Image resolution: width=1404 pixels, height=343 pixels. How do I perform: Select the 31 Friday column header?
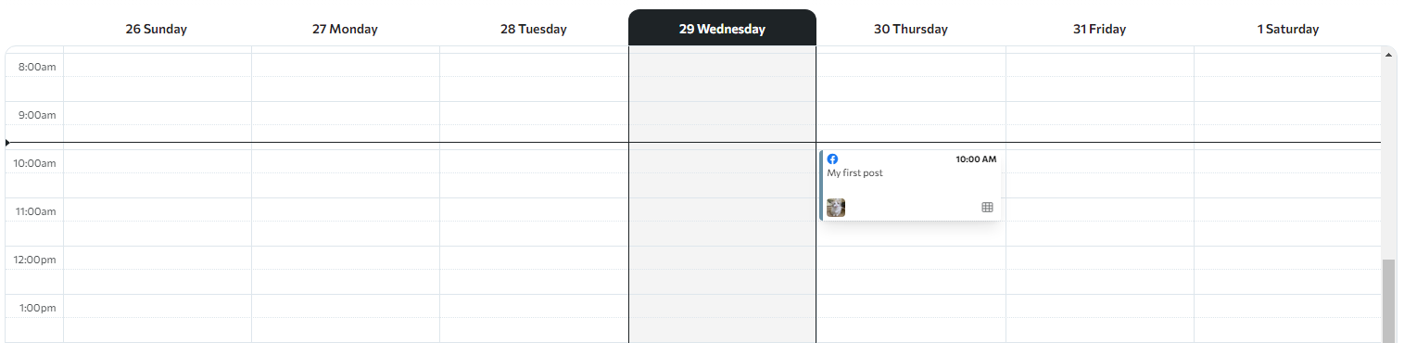point(1100,29)
